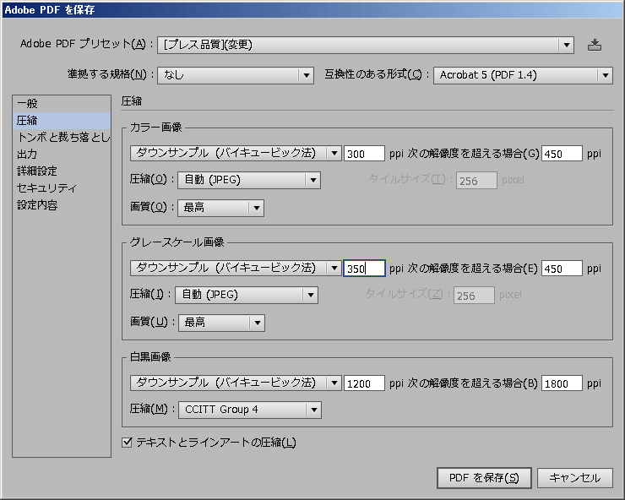The width and height of the screenshot is (625, 500).
Task: Click the キャンセル button
Action: [x=574, y=477]
